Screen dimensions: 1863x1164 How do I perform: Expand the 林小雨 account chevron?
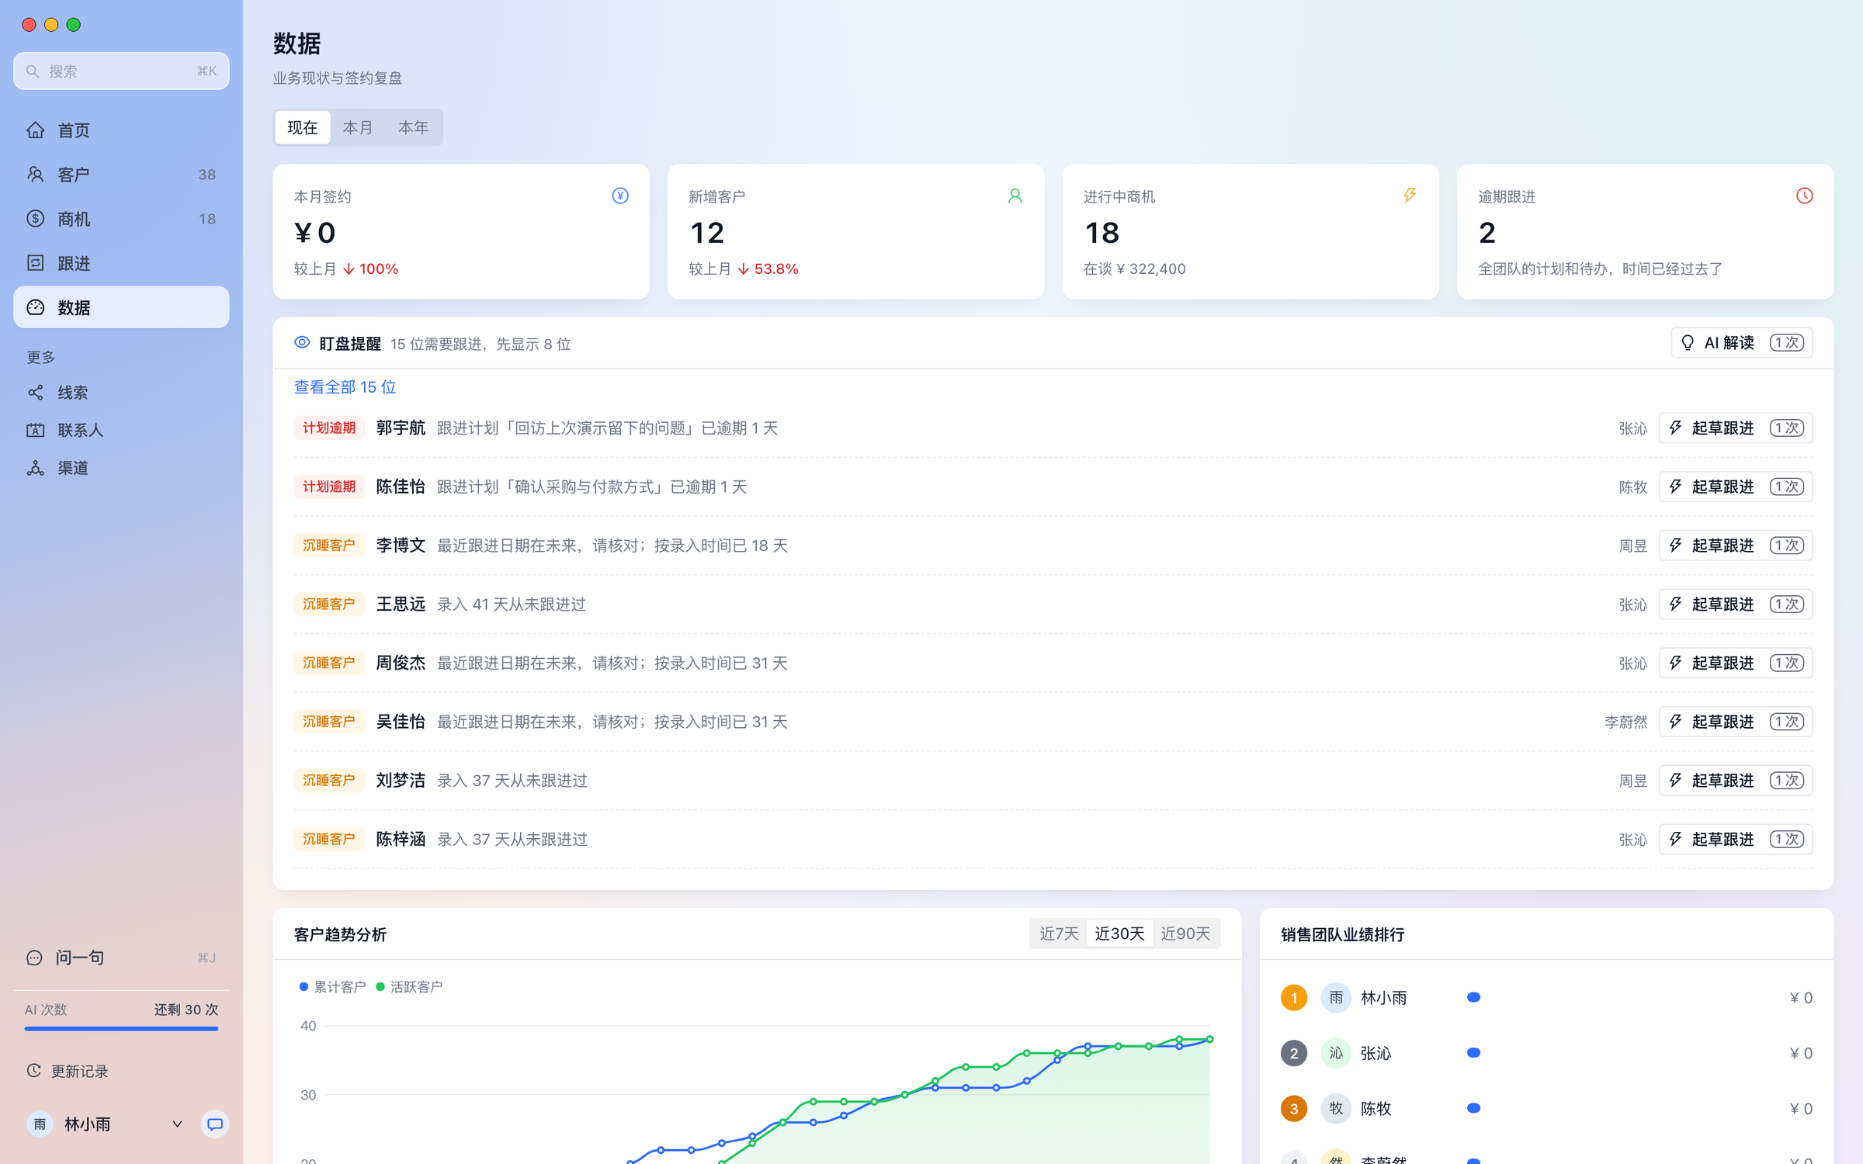pyautogui.click(x=177, y=1124)
